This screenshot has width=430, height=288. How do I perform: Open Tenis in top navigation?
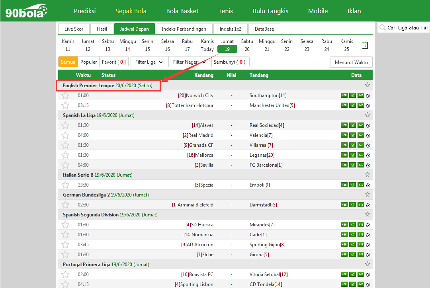coord(225,11)
